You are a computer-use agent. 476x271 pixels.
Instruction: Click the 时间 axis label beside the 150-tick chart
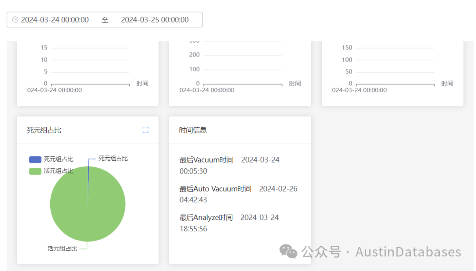[x=447, y=83]
